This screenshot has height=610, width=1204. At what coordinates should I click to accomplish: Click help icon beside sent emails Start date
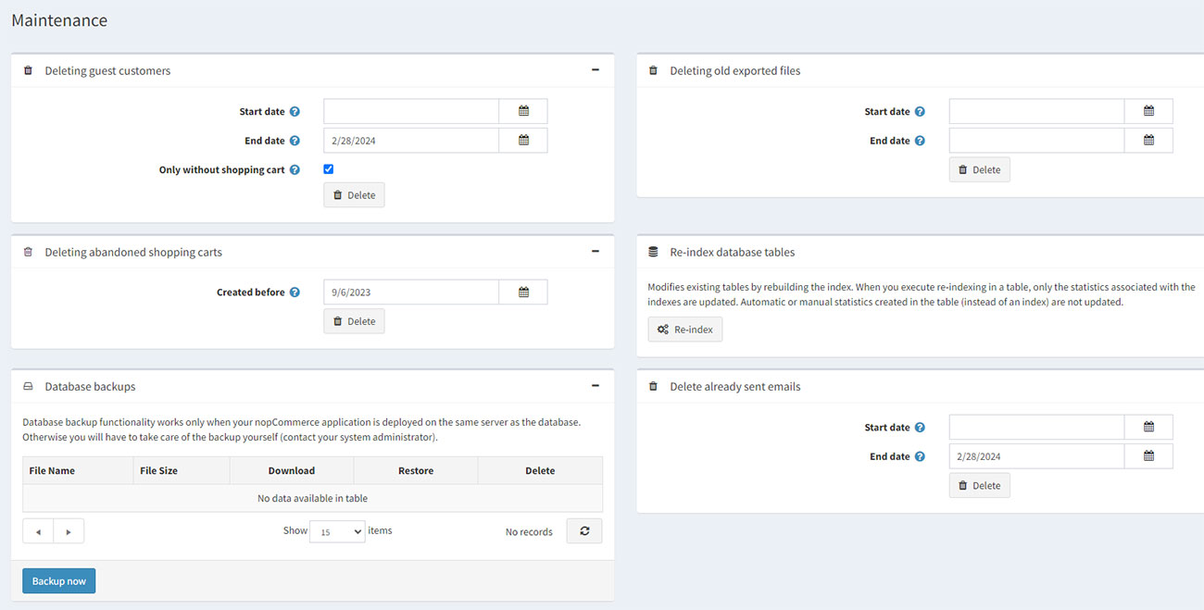point(920,427)
